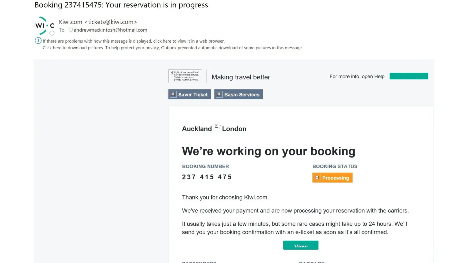Click the info icon in the message bar
468x263 pixels.
pyautogui.click(x=38, y=41)
